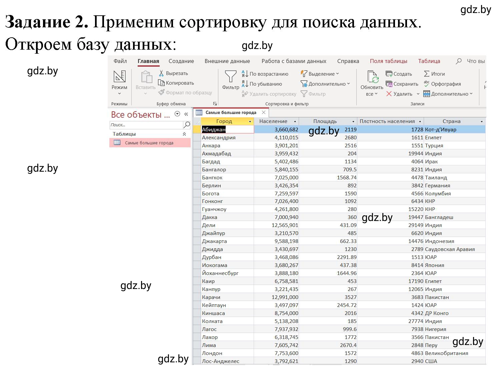Open the Удалить record dropdown arrow

click(x=418, y=94)
